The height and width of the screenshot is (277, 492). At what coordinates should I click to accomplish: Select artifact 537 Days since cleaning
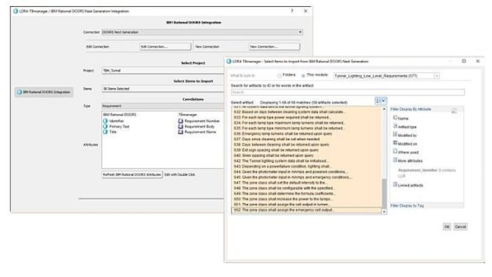307,139
